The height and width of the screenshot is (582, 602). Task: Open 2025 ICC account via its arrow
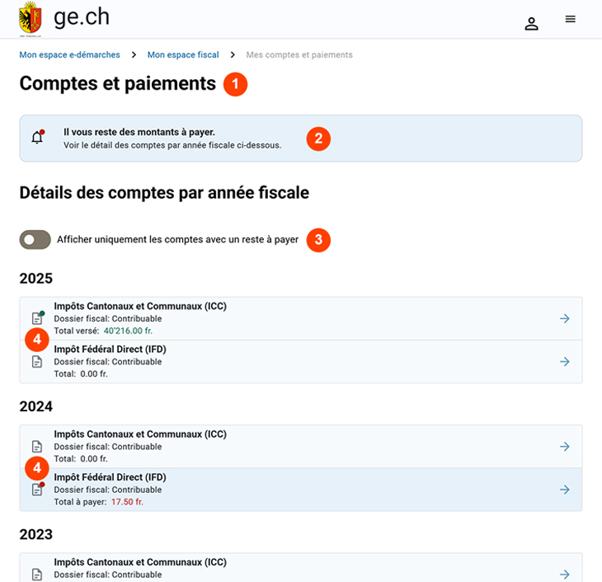coord(564,318)
